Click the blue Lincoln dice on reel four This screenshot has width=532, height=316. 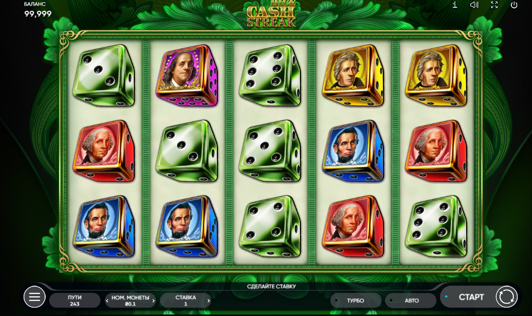(x=353, y=151)
